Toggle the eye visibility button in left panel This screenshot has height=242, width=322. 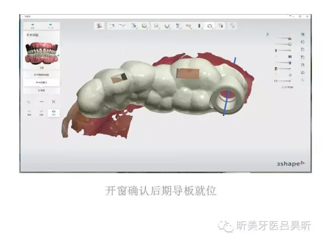pos(53,113)
